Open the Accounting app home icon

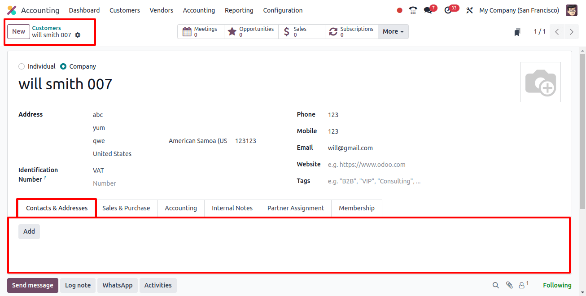[12, 10]
